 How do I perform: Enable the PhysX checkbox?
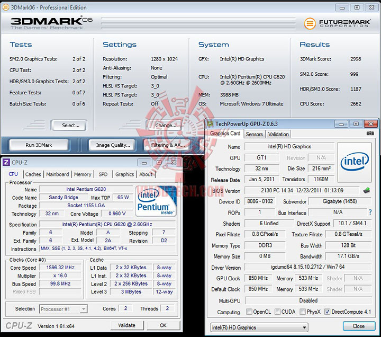tap(303, 312)
